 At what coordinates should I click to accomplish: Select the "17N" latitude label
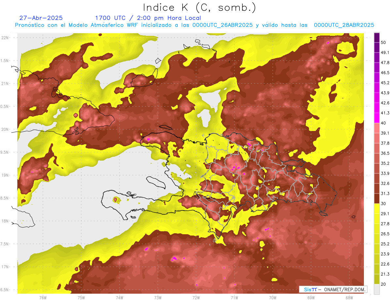[x=5, y=267]
